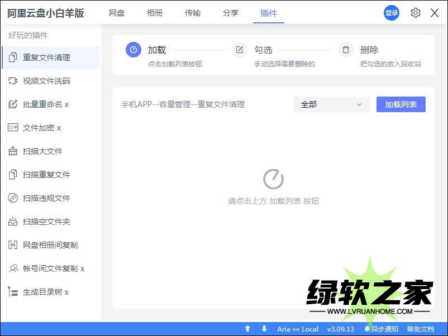The image size is (448, 336).
Task: Click the upload arrow in status bar
Action: pos(247,329)
